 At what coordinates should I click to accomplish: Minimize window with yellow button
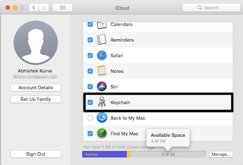point(15,8)
